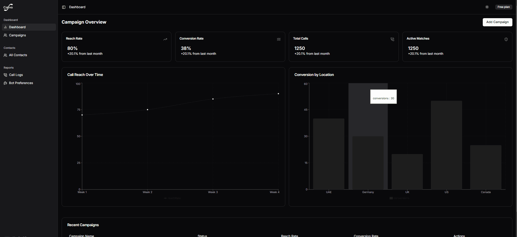Image resolution: width=517 pixels, height=237 pixels.
Task: Click the Week 3 data point
Action: 213,99
